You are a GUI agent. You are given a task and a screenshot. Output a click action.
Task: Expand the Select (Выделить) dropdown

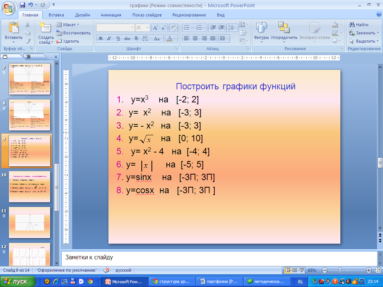point(365,41)
